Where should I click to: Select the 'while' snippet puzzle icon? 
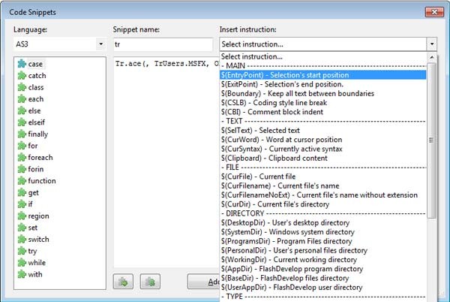(x=22, y=262)
